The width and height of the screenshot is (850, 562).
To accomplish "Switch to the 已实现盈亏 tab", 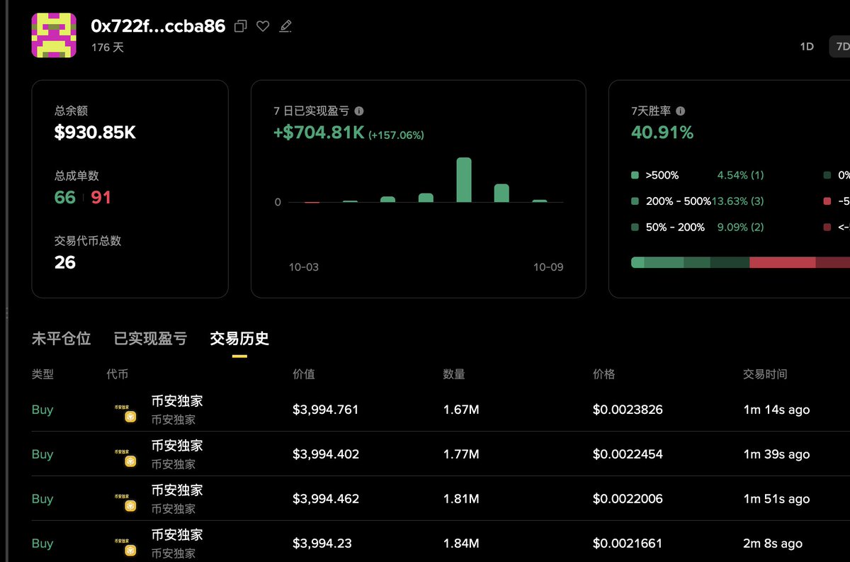I will (151, 339).
